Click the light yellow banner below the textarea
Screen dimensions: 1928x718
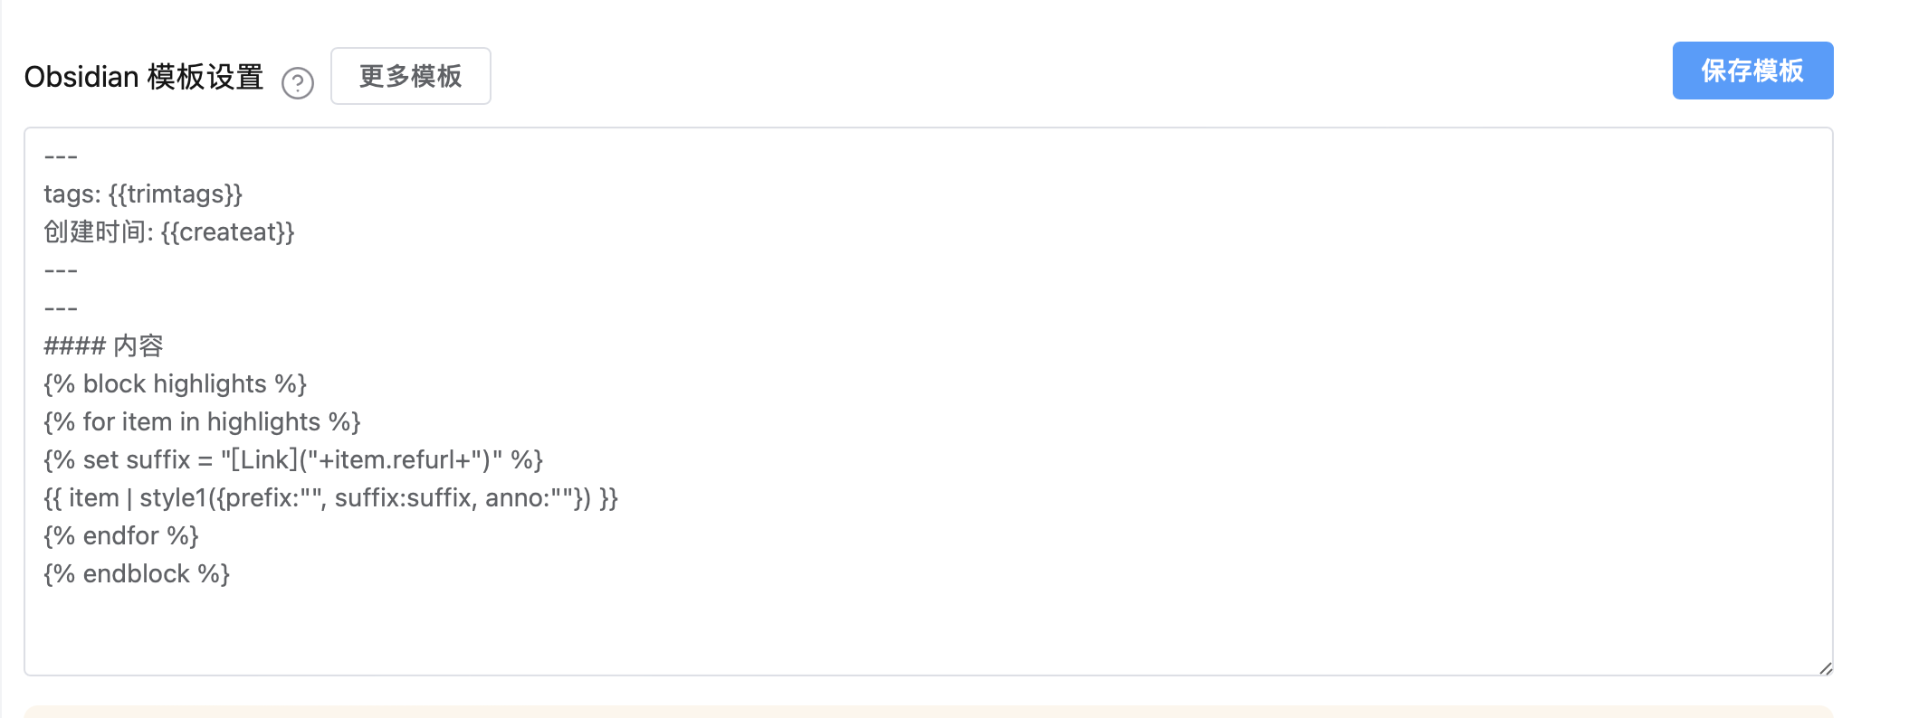tap(929, 712)
